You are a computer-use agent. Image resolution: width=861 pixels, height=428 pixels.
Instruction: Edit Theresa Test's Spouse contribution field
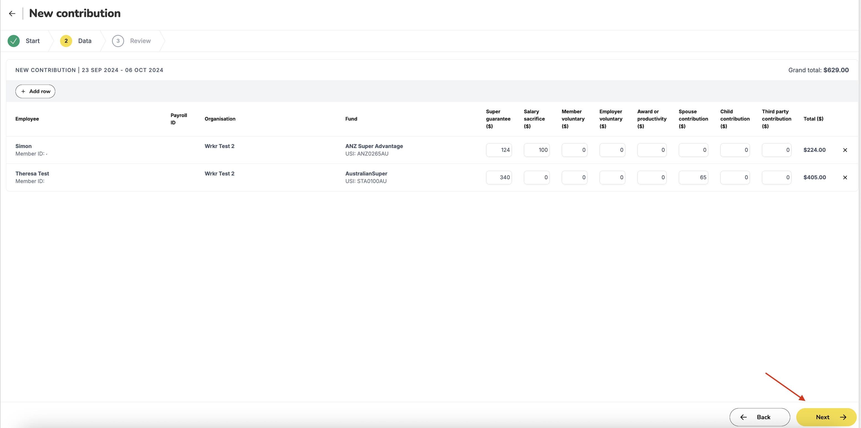[693, 177]
